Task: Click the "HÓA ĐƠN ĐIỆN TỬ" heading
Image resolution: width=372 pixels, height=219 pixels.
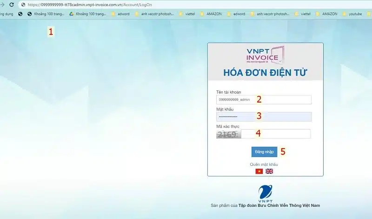Action: (265, 73)
